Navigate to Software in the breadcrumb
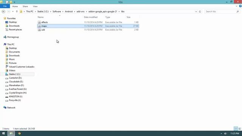The image size is (242, 136). [57, 12]
